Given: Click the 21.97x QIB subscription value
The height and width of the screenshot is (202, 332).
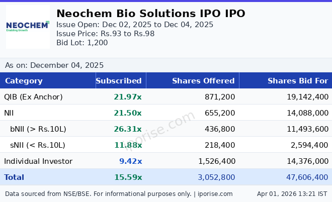Looking at the screenshot, I should pos(128,97).
